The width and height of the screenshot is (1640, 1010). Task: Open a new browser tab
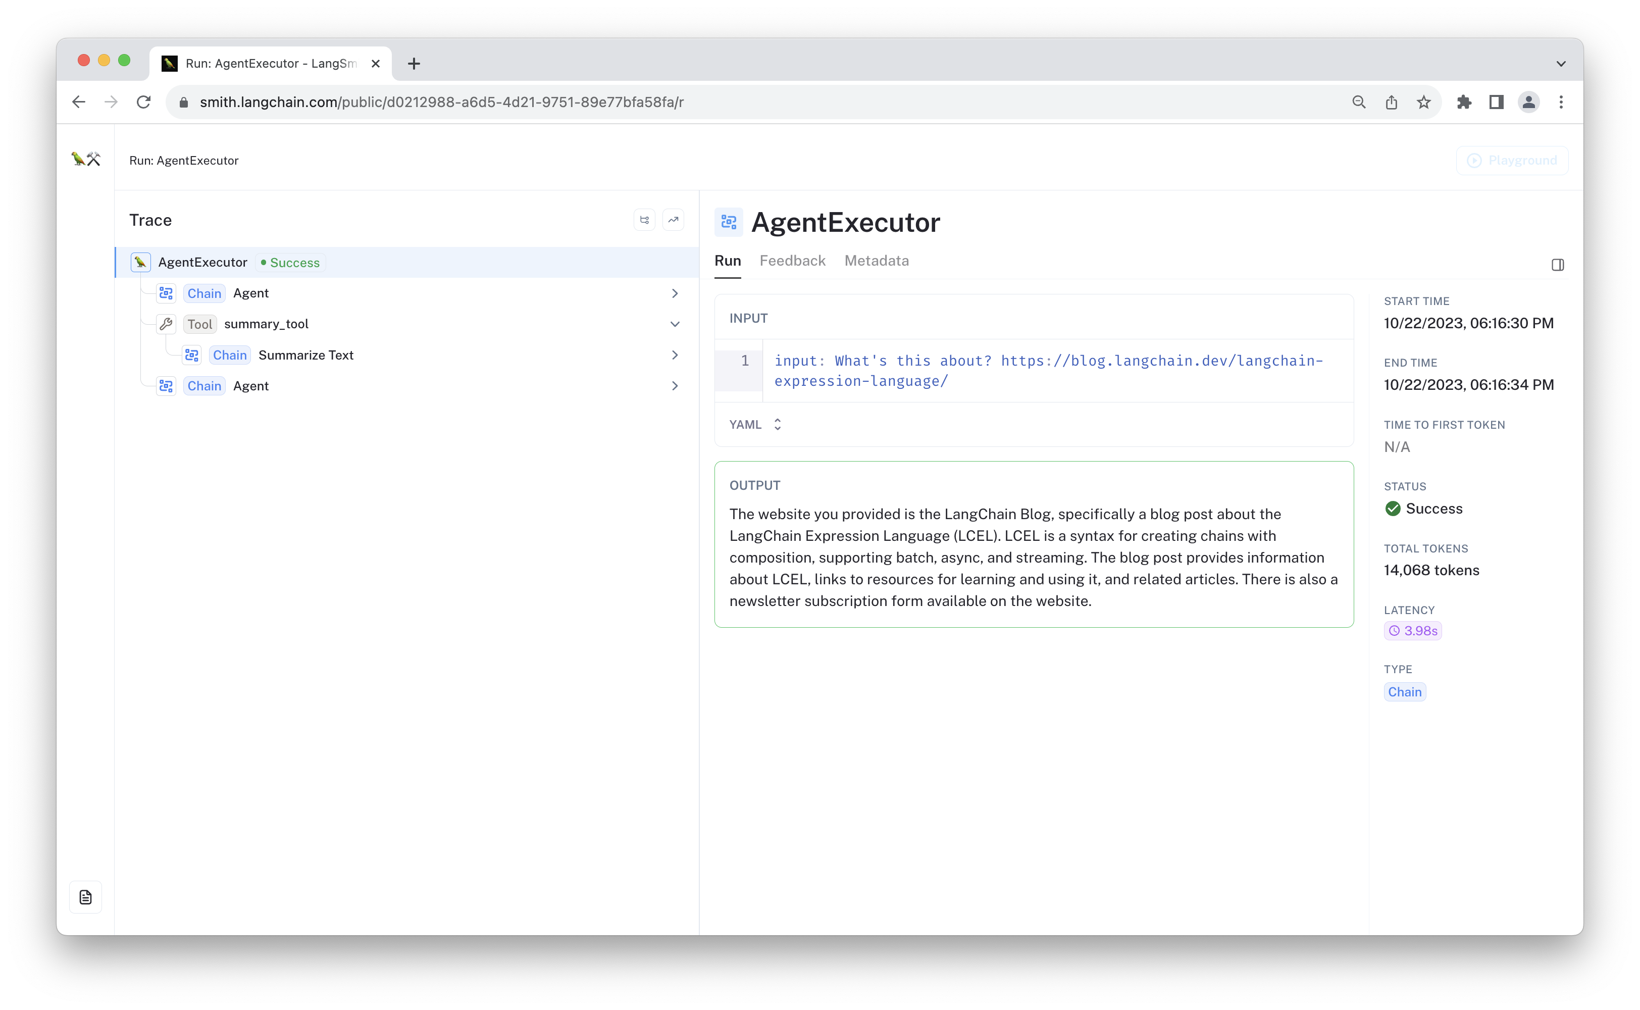(414, 64)
